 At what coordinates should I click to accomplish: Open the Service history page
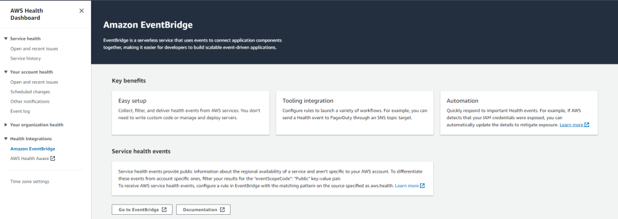coord(25,58)
